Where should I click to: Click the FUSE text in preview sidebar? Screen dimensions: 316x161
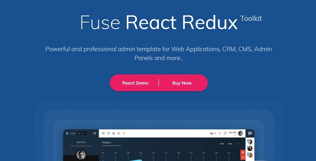[x=73, y=133]
